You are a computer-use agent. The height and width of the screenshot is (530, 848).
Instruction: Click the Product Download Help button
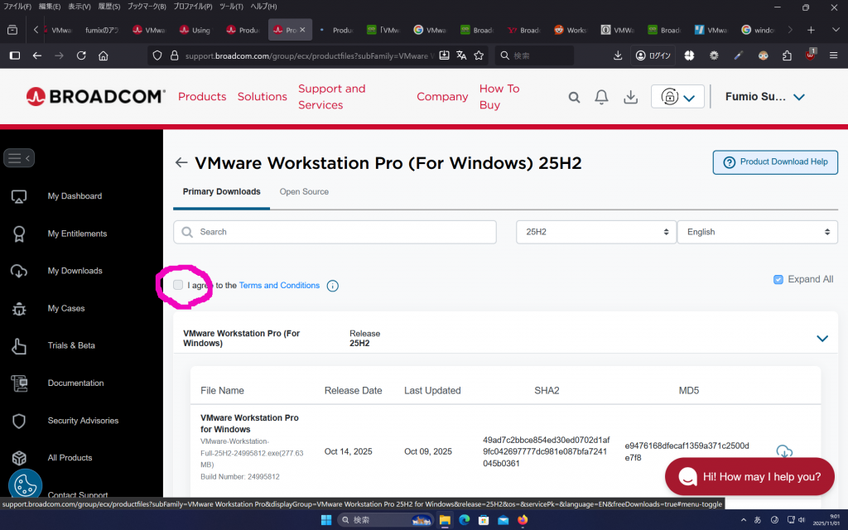tap(775, 162)
